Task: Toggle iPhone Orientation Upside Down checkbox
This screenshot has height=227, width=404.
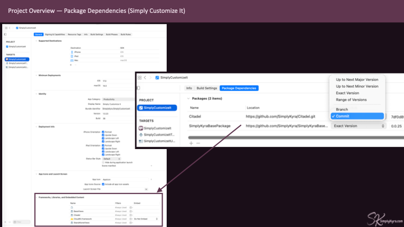Action: click(x=103, y=135)
